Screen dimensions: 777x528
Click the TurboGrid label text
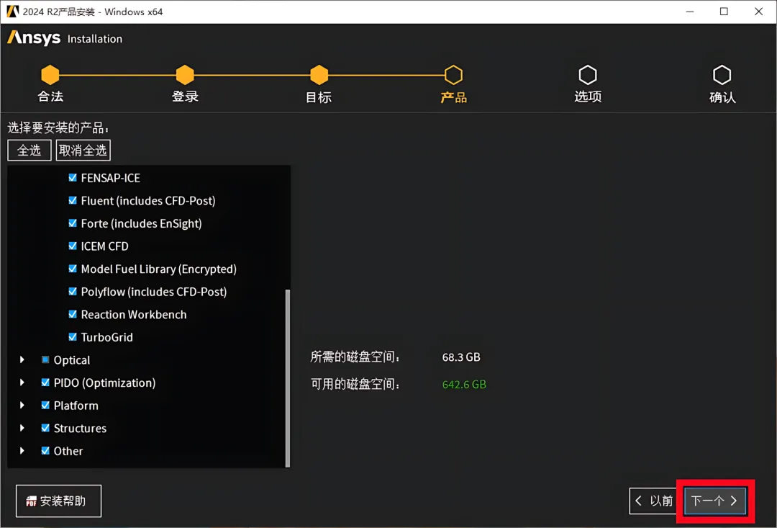(x=107, y=337)
